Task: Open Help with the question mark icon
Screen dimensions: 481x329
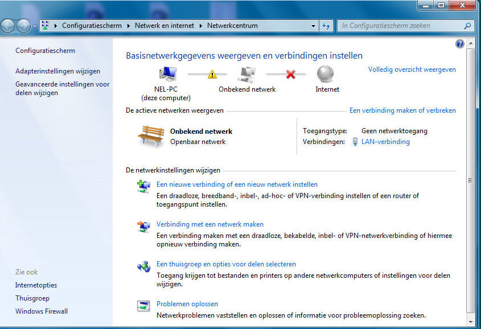Action: (x=459, y=44)
